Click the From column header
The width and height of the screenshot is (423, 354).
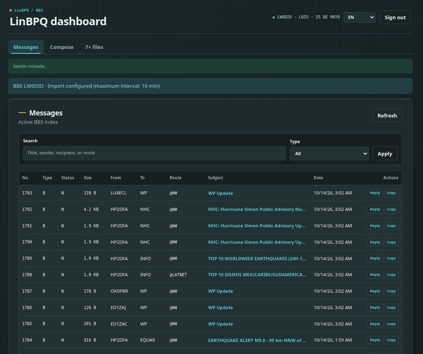(x=116, y=178)
